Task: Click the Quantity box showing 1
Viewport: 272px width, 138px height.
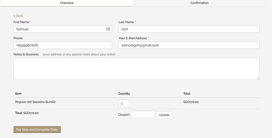Action: [124, 103]
